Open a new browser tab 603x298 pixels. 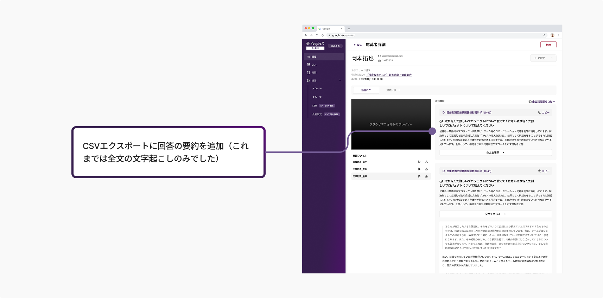coord(349,29)
